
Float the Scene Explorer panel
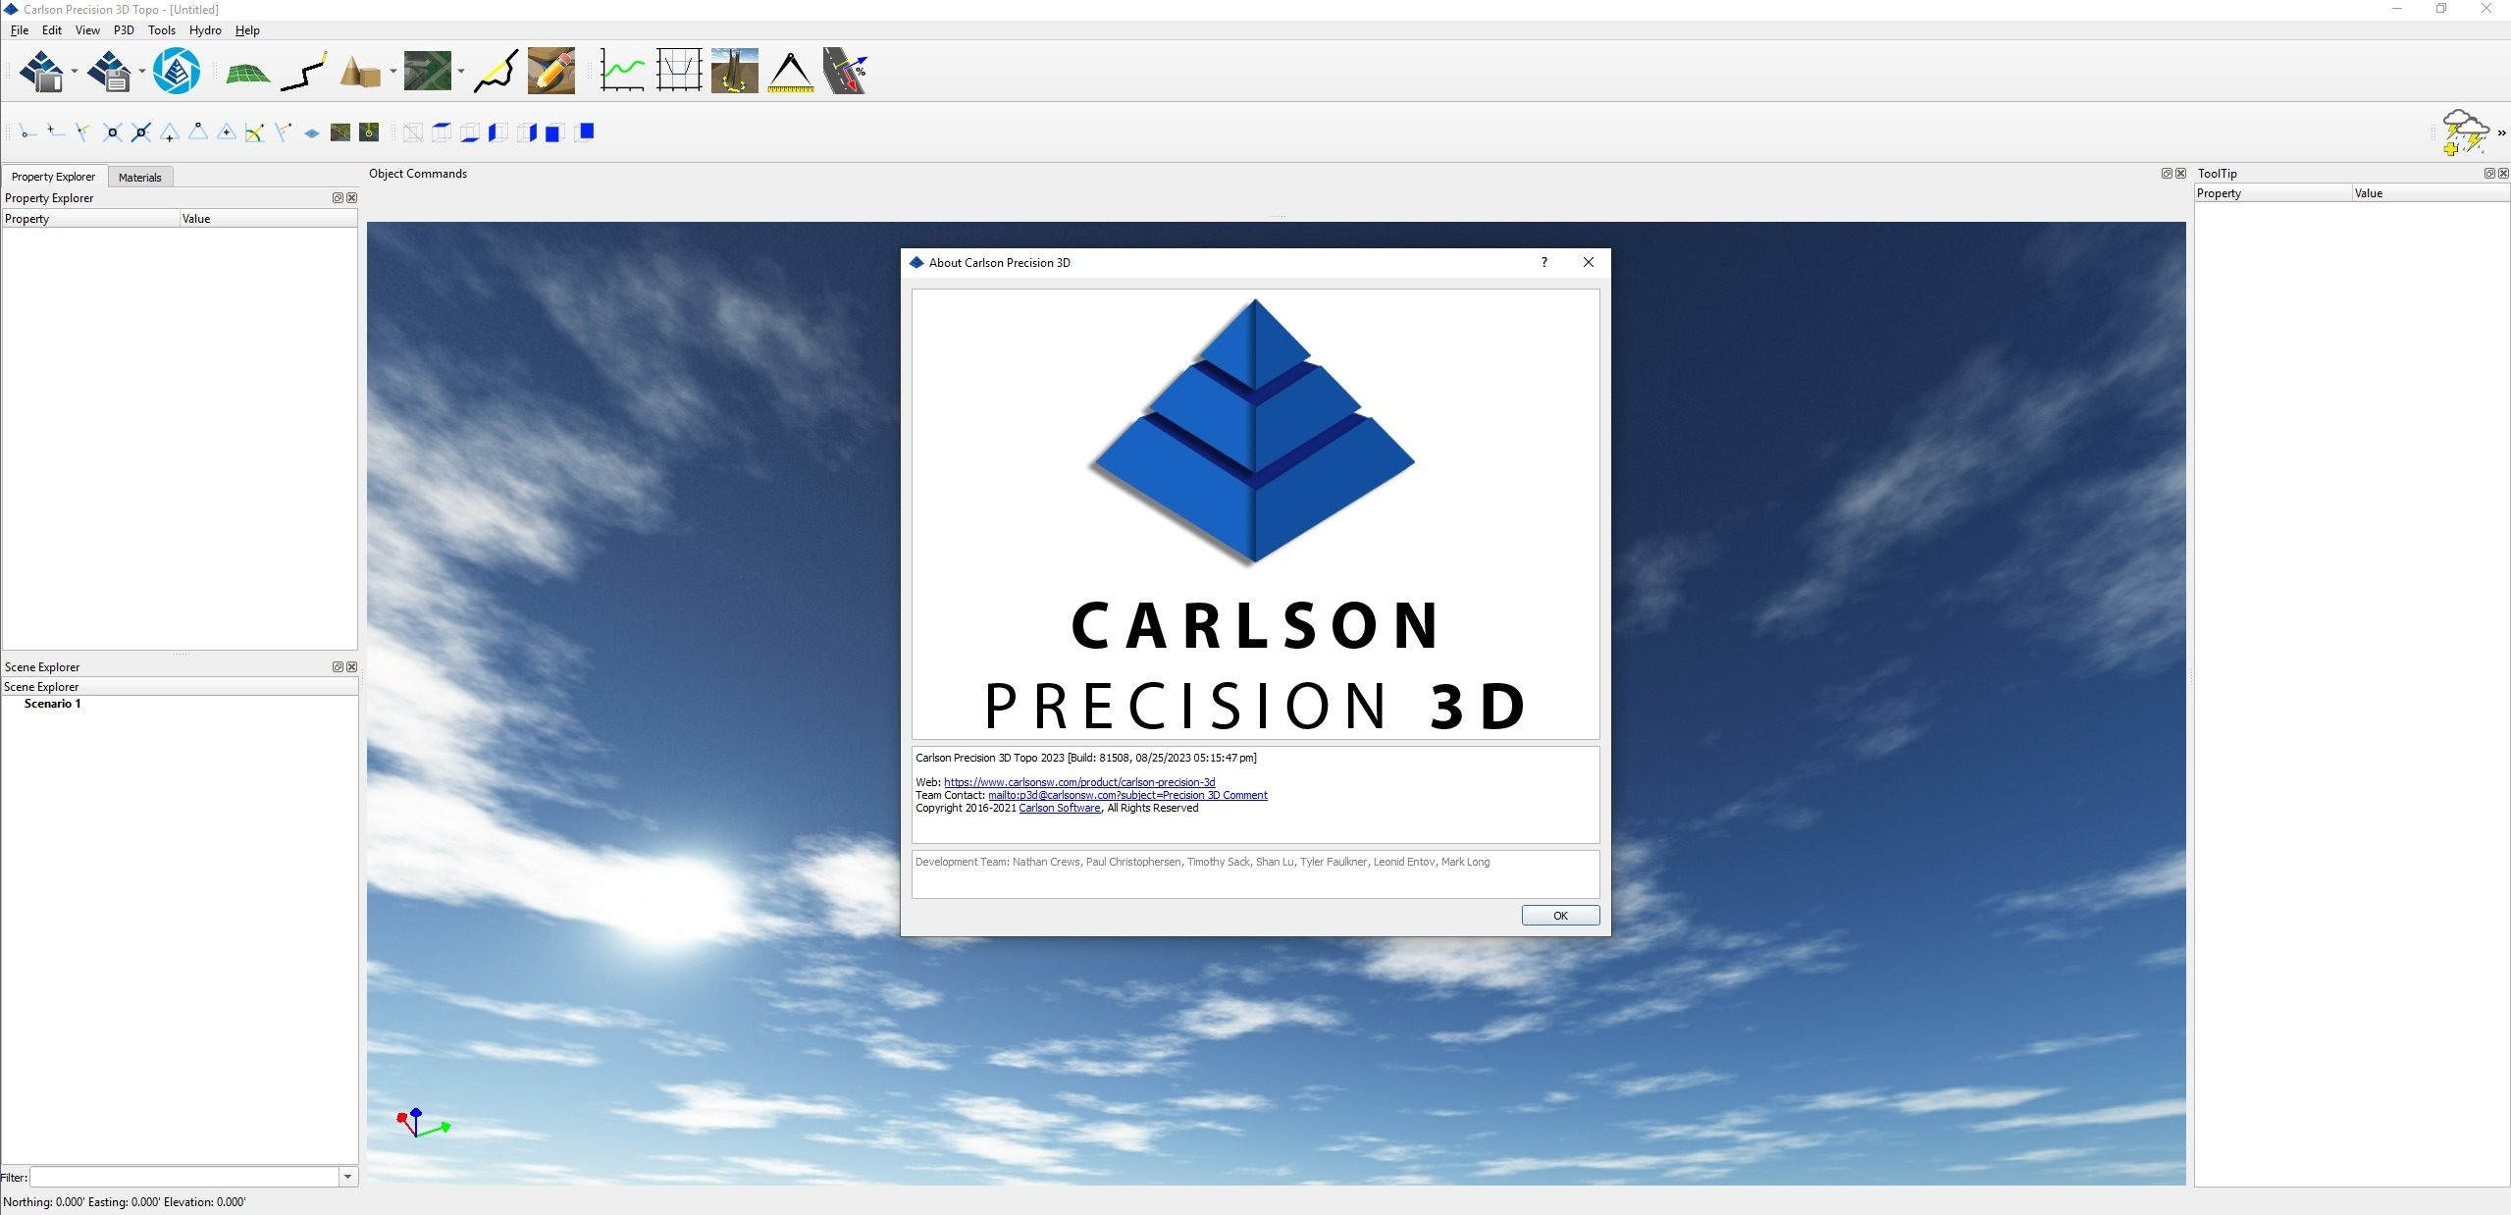click(x=338, y=667)
